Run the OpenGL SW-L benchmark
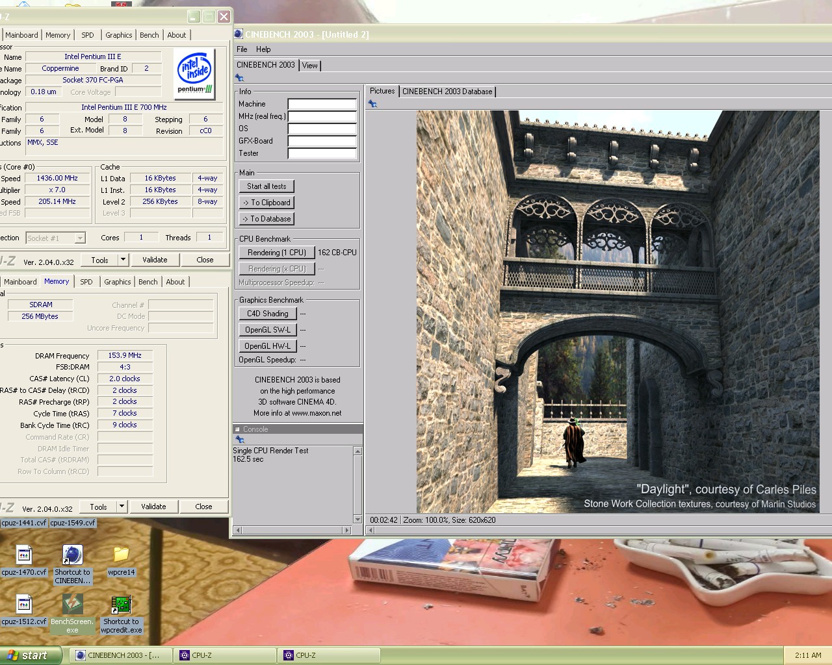The width and height of the screenshot is (832, 665). [268, 330]
